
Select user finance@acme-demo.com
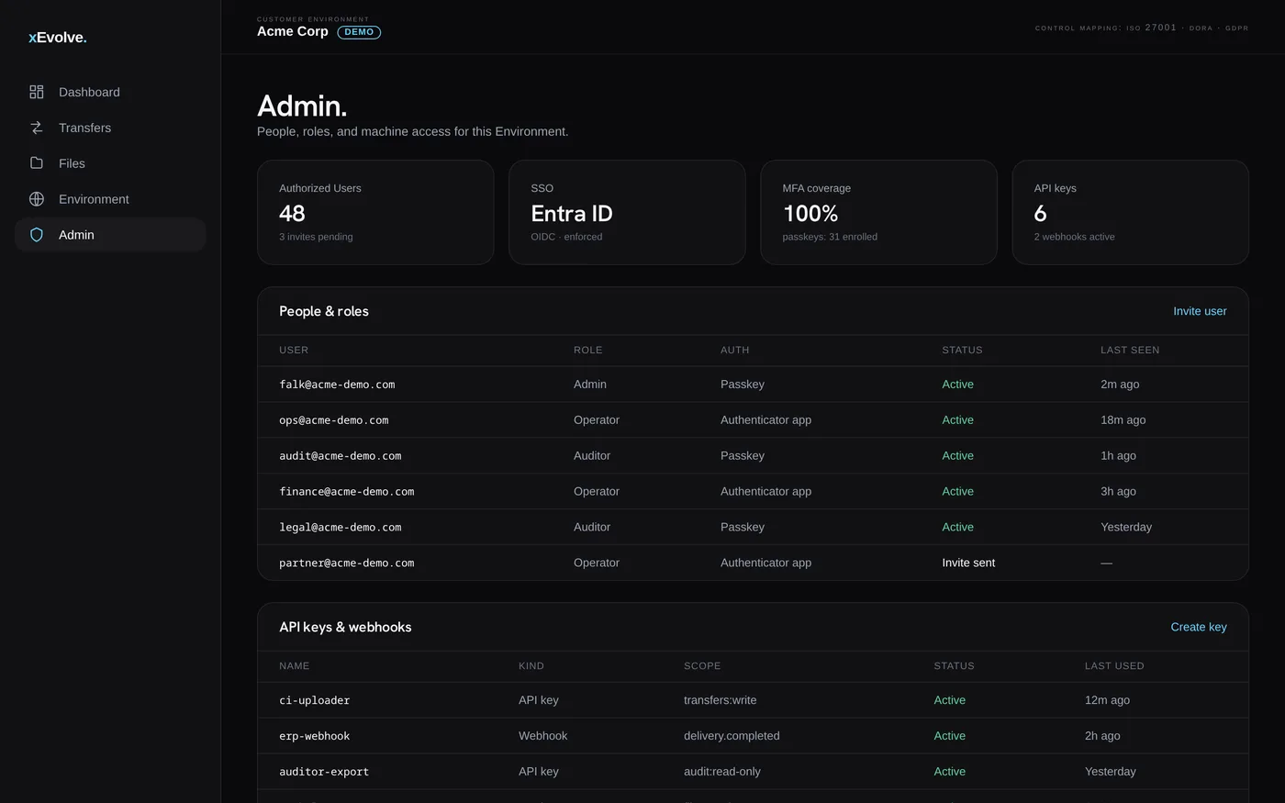pyautogui.click(x=347, y=492)
